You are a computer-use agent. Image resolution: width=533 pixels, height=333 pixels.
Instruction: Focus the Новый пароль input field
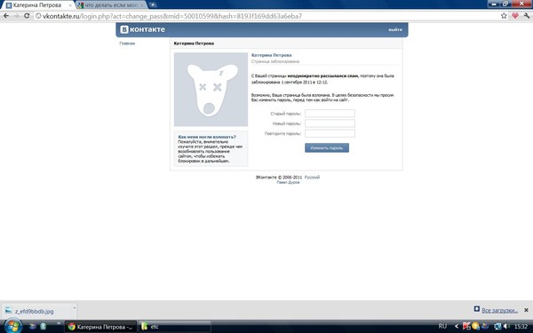(x=330, y=123)
